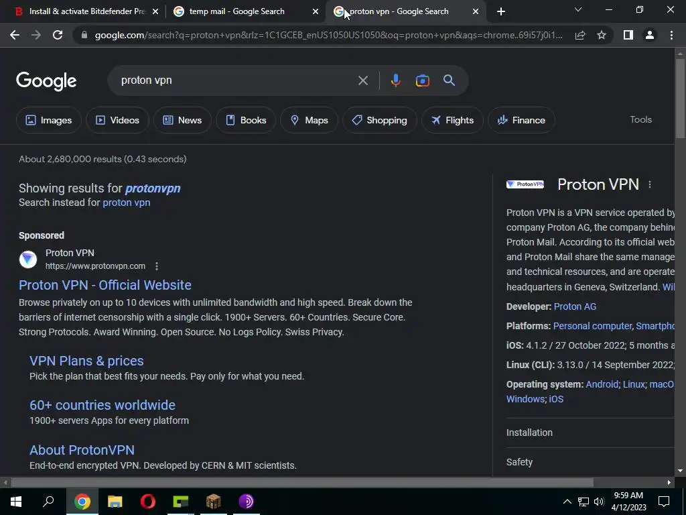Open the Chrome three-dot menu

coord(671,35)
